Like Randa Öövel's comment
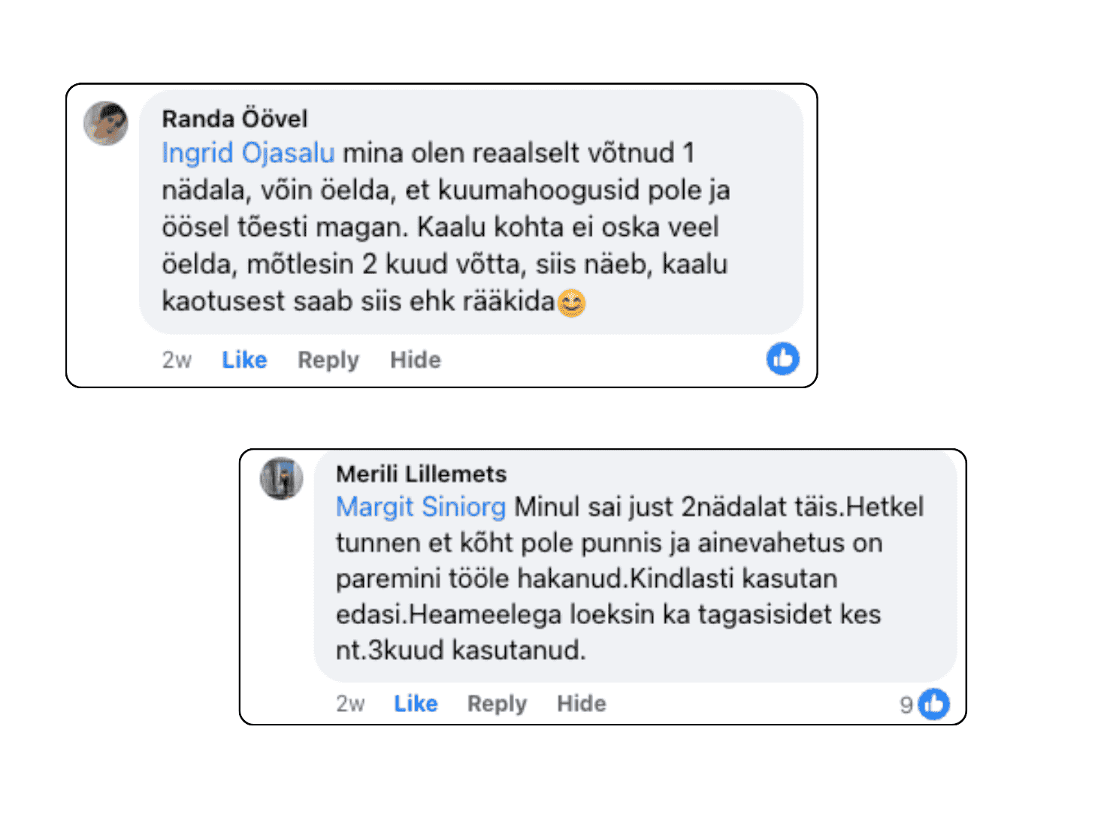The width and height of the screenshot is (1116, 826). click(244, 360)
